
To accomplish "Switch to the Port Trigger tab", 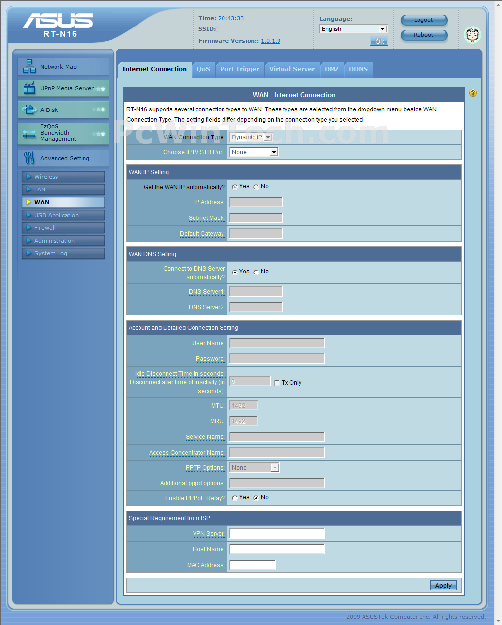I will tap(240, 69).
